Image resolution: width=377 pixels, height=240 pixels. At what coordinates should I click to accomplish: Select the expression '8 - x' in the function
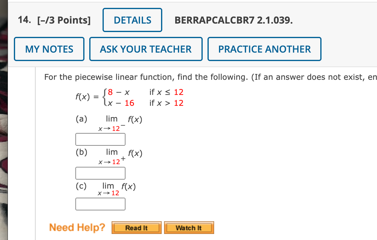click(x=119, y=92)
